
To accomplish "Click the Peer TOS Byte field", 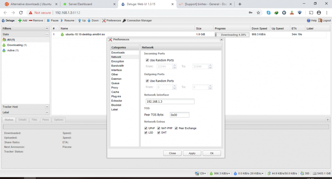I will click(180, 115).
